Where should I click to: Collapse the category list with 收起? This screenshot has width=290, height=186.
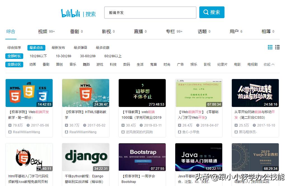pos(269,65)
